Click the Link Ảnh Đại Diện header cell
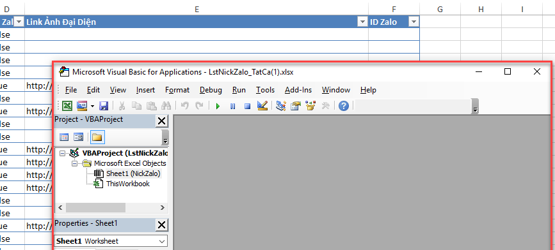This screenshot has width=555, height=250. coord(197,22)
